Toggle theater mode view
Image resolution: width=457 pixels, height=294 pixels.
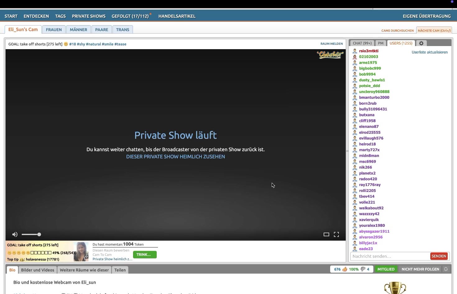[x=326, y=235]
